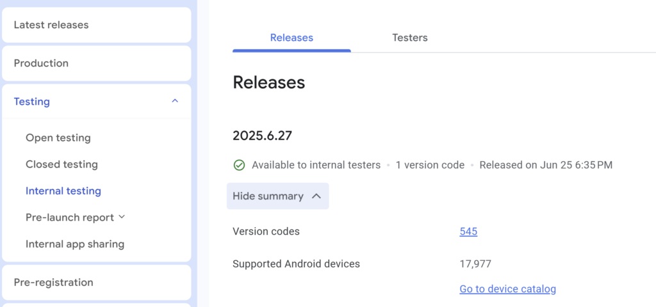The image size is (656, 307).
Task: Choose Internal testing sidebar item
Action: [63, 191]
